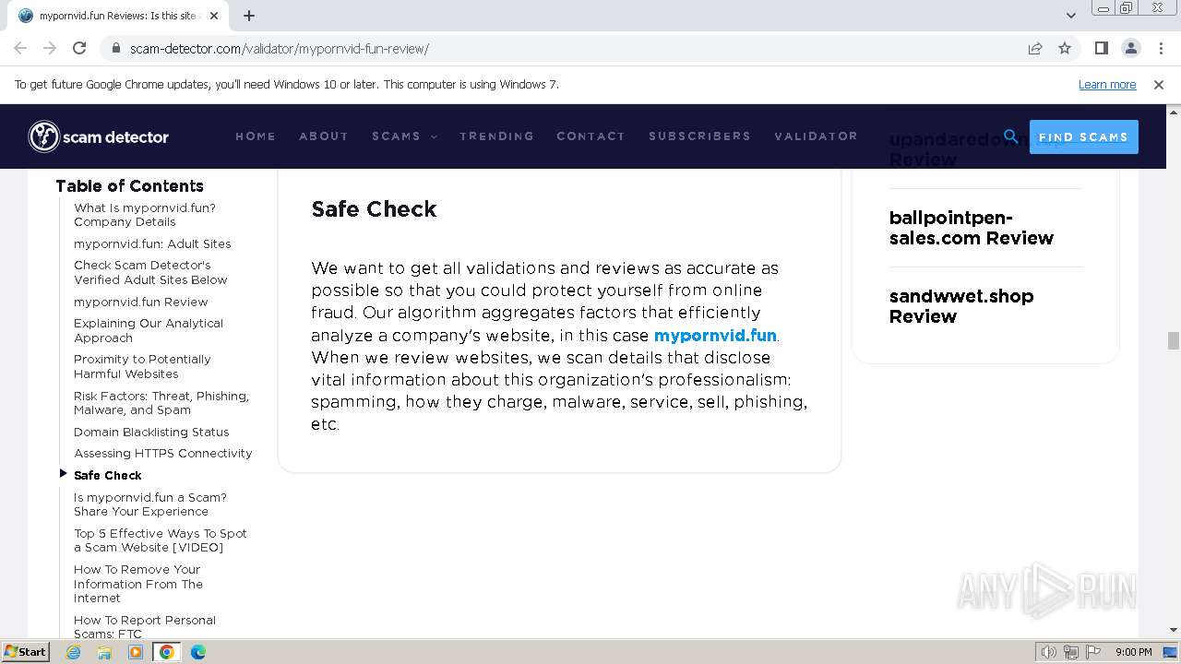
Task: Open the Windows Start button
Action: [x=25, y=651]
